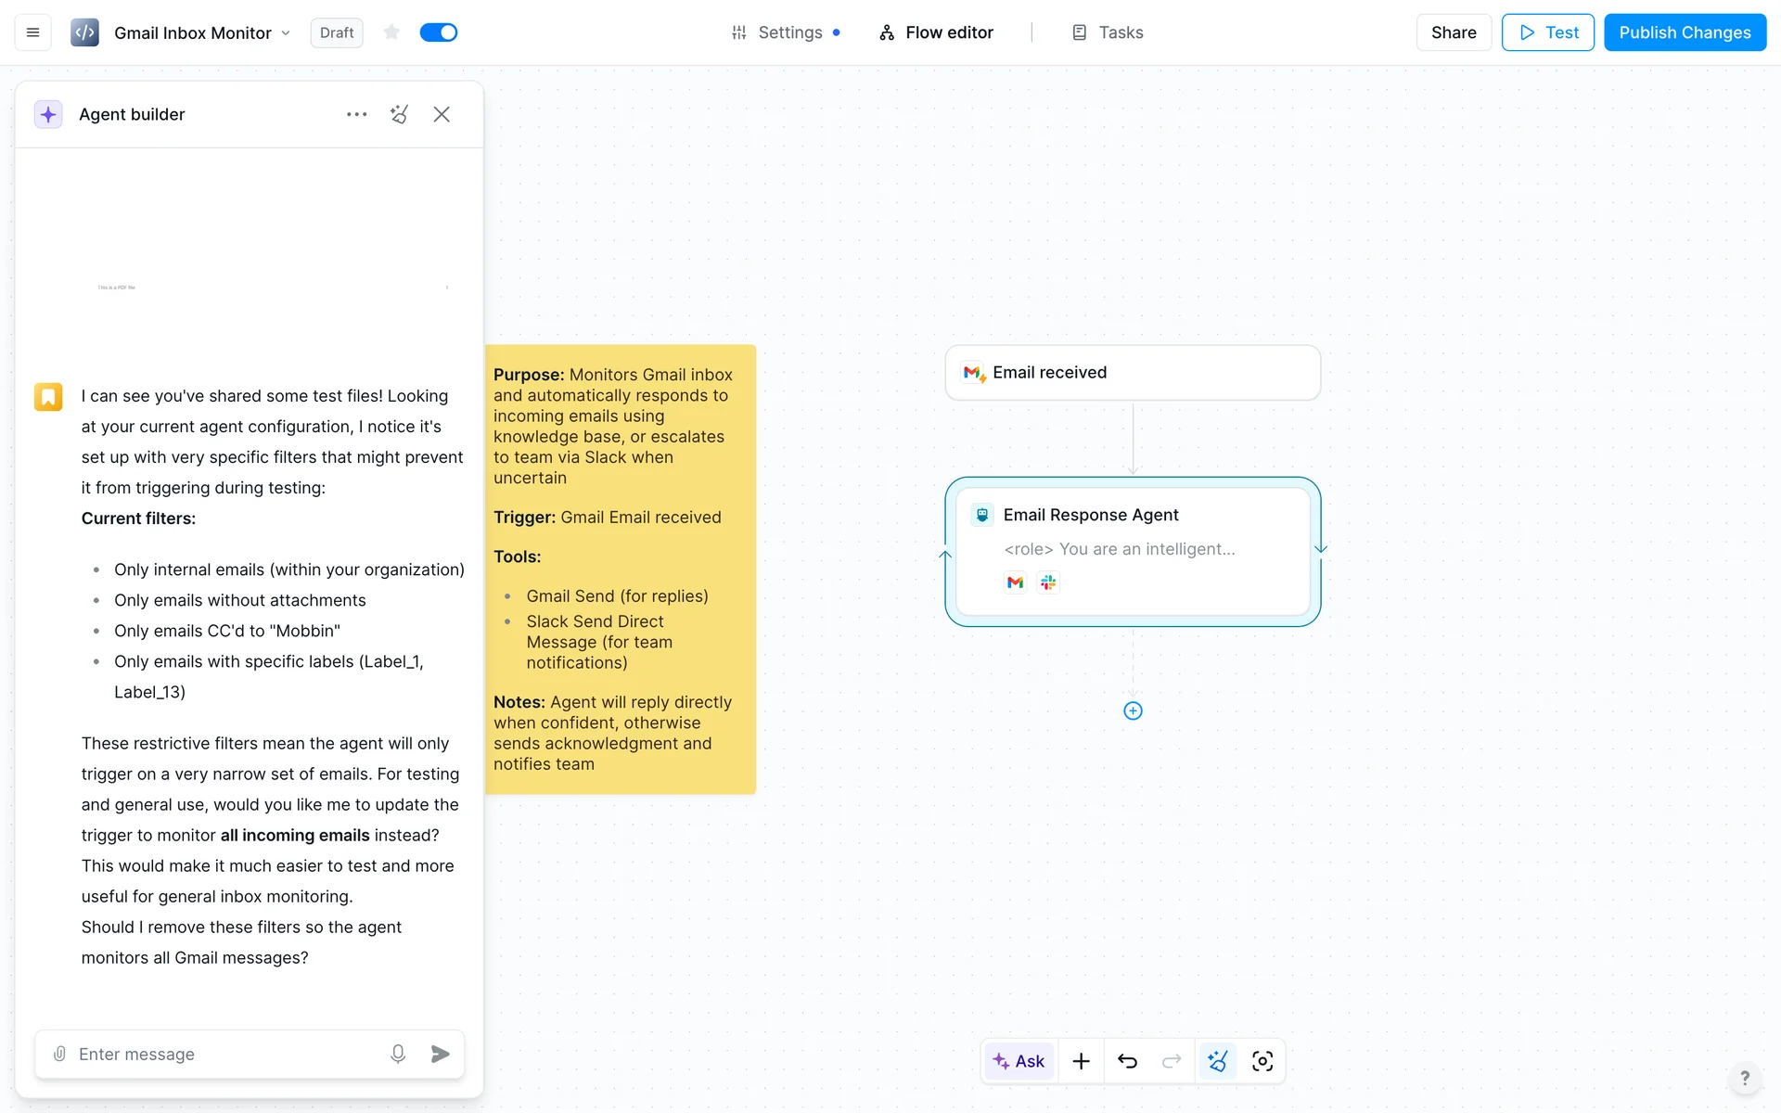Send the chat message
Viewport: 1781px width, 1113px height.
[x=441, y=1054]
